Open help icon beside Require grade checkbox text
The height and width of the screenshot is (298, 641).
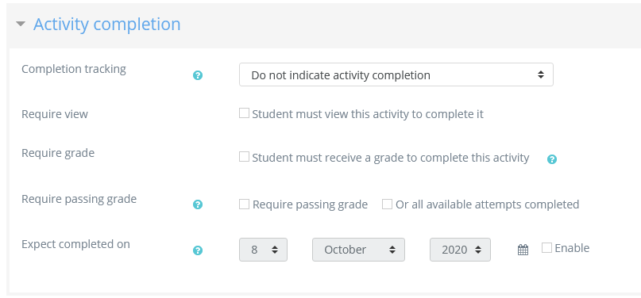pyautogui.click(x=552, y=159)
